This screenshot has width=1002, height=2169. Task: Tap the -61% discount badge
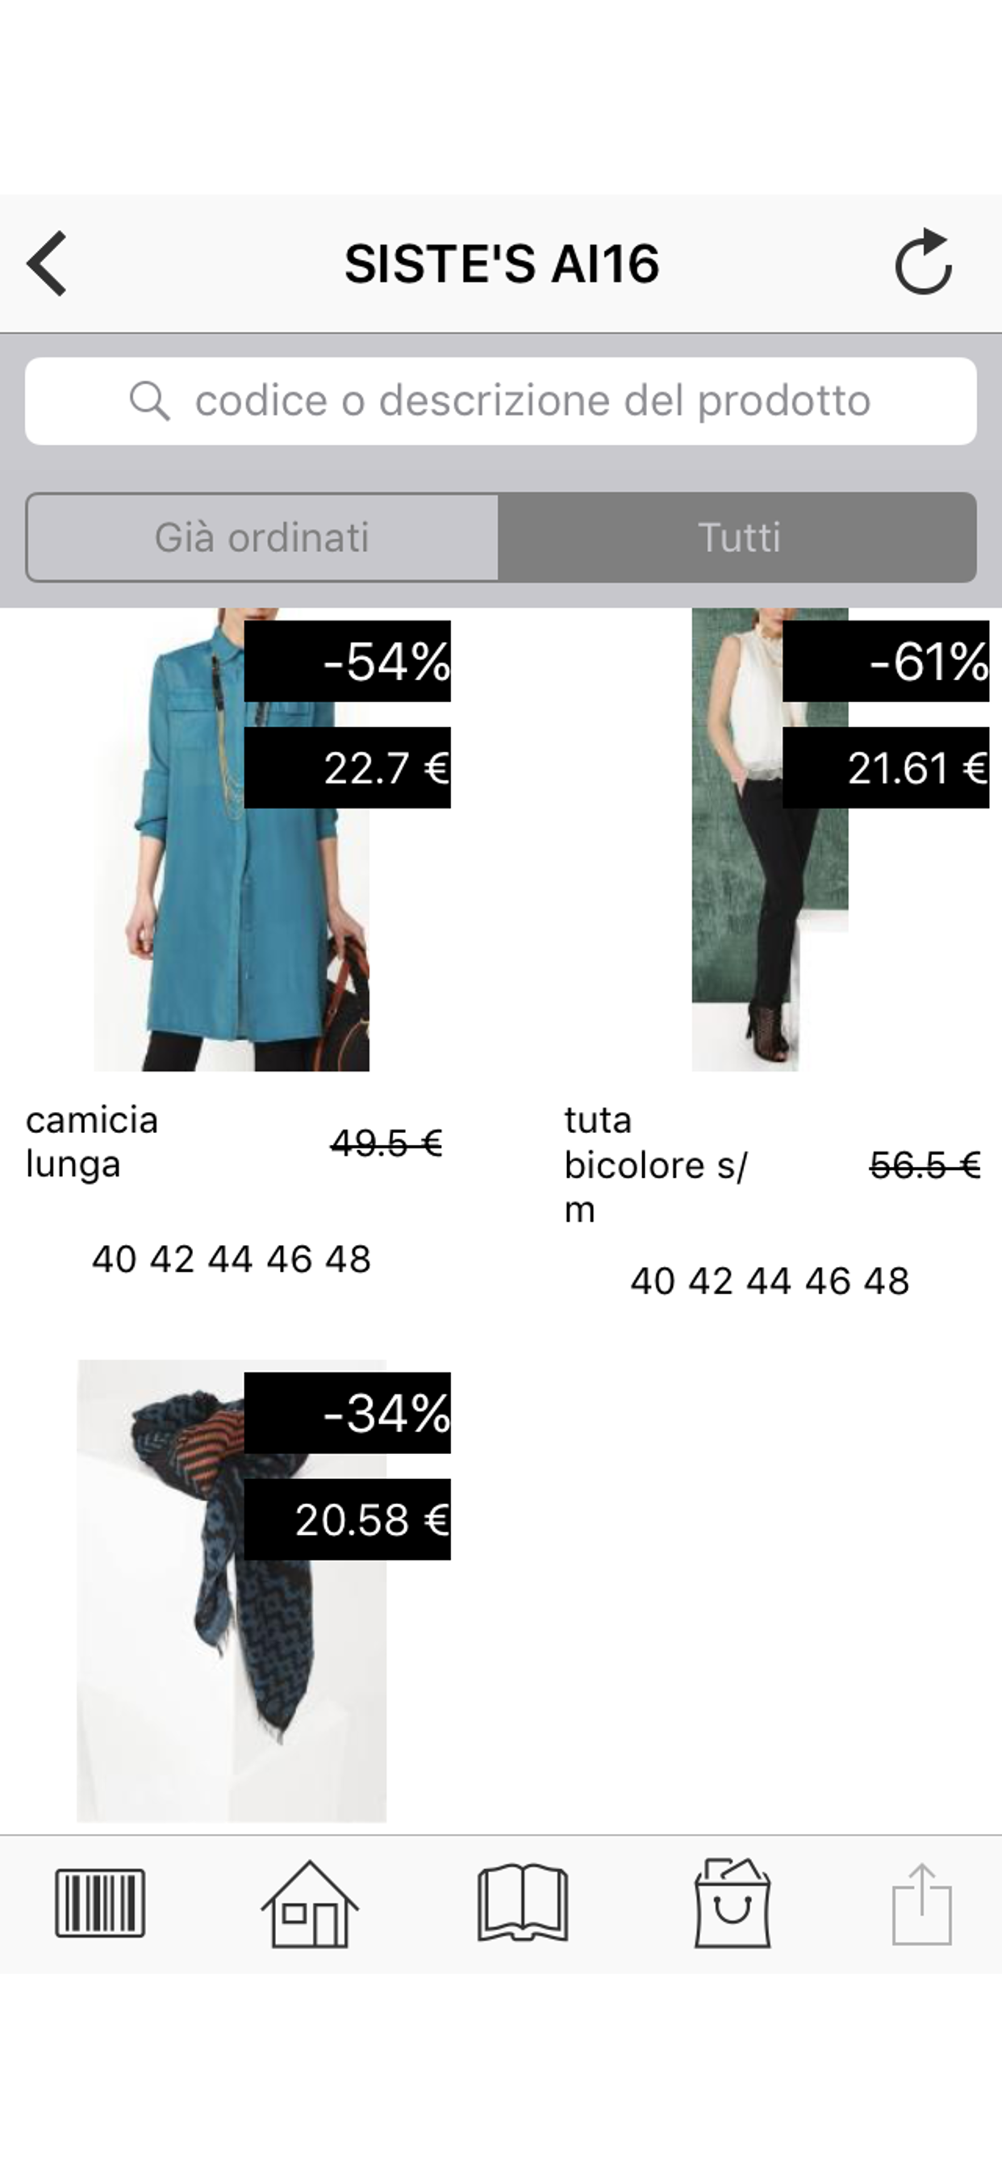pyautogui.click(x=886, y=661)
